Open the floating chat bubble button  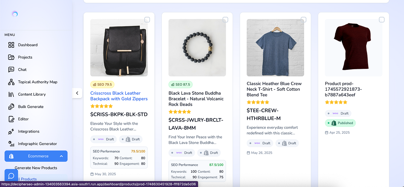(11, 176)
